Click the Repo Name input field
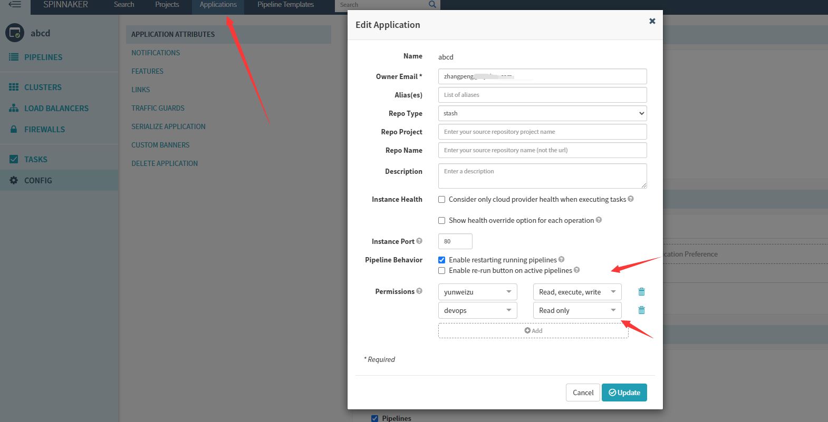828x422 pixels. tap(542, 150)
